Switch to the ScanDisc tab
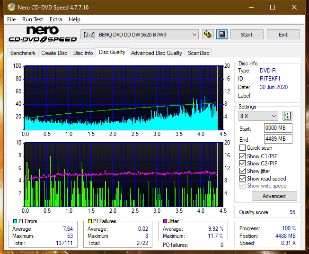This screenshot has width=309, height=254. click(x=198, y=53)
